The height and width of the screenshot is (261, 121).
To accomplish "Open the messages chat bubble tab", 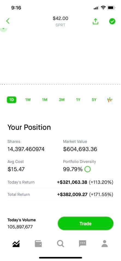I will [x=83, y=244].
